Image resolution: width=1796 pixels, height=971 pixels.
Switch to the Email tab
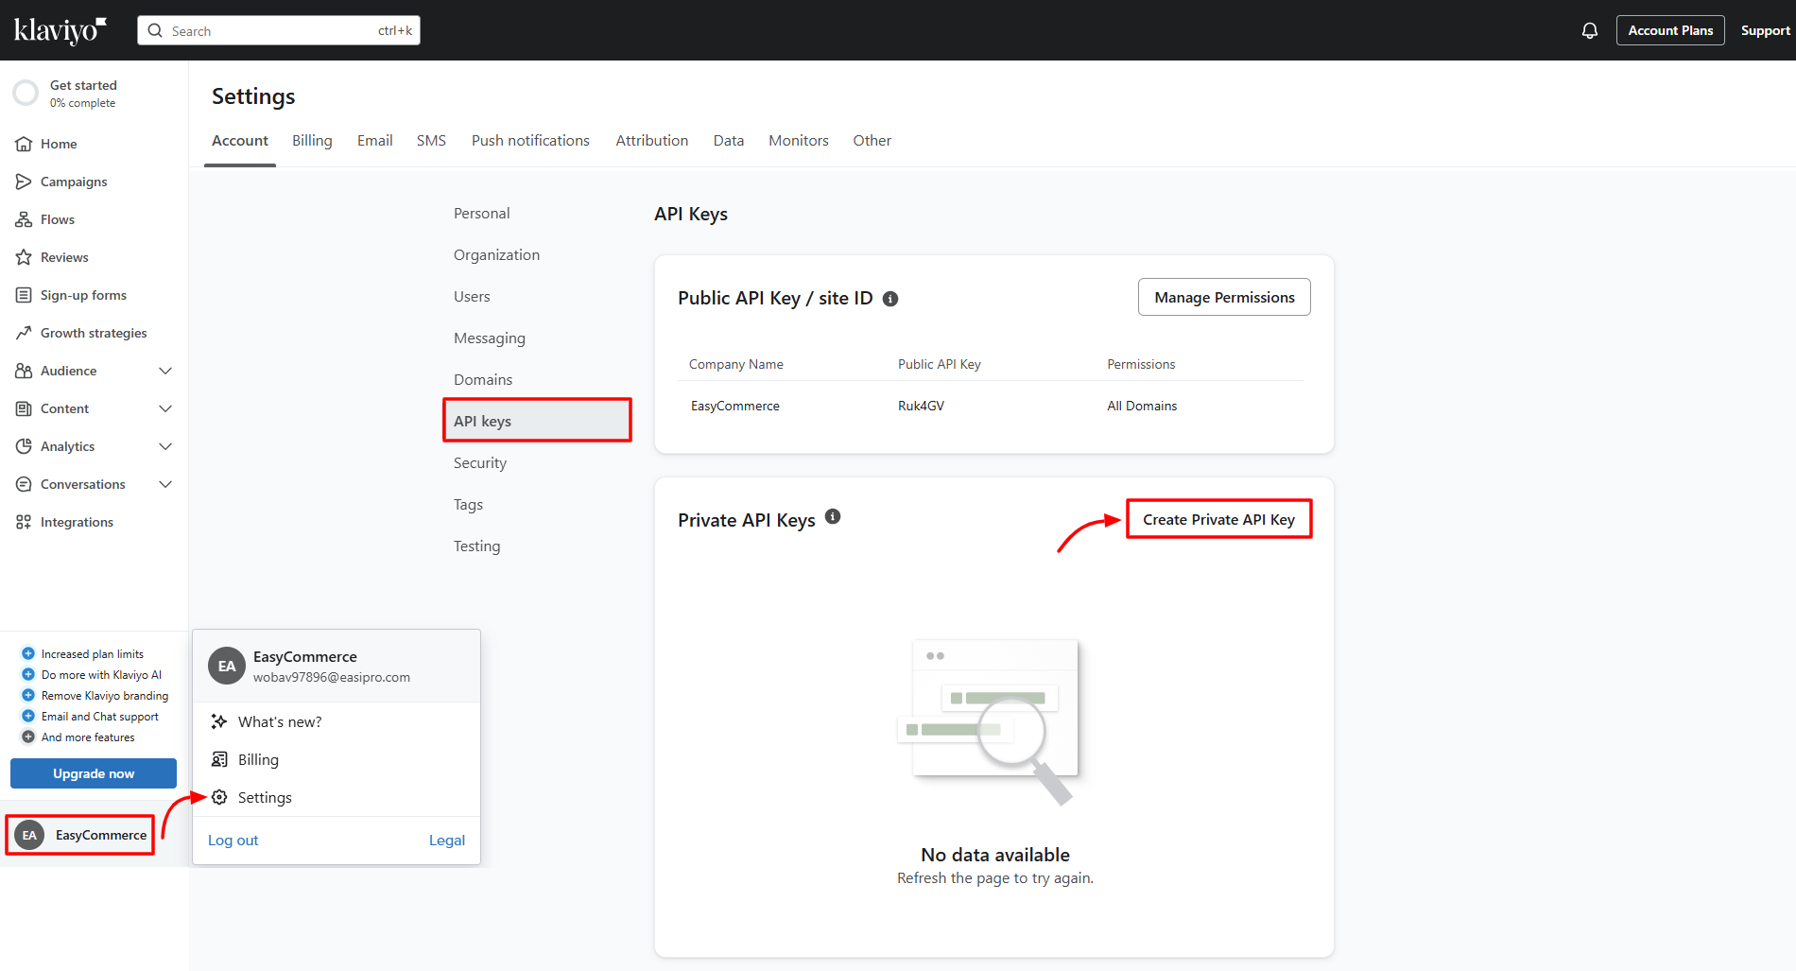coord(374,140)
